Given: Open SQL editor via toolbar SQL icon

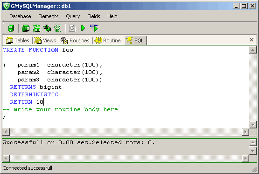Looking at the screenshot, I should click(58, 28).
